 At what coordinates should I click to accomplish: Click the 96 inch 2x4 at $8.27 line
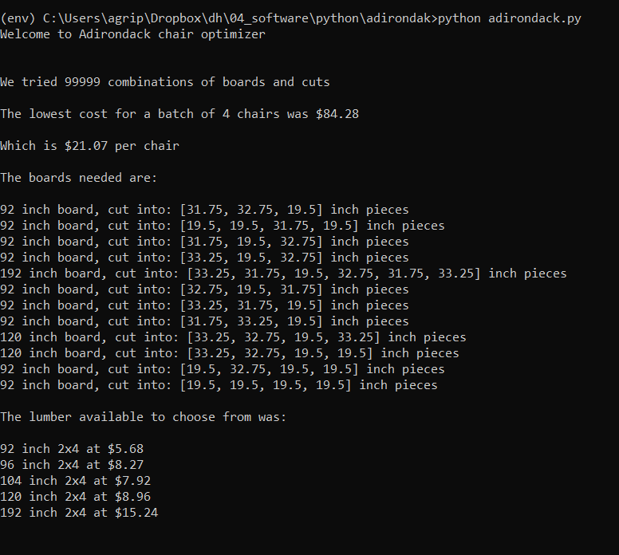click(72, 465)
